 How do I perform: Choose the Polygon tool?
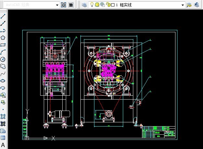(3, 38)
